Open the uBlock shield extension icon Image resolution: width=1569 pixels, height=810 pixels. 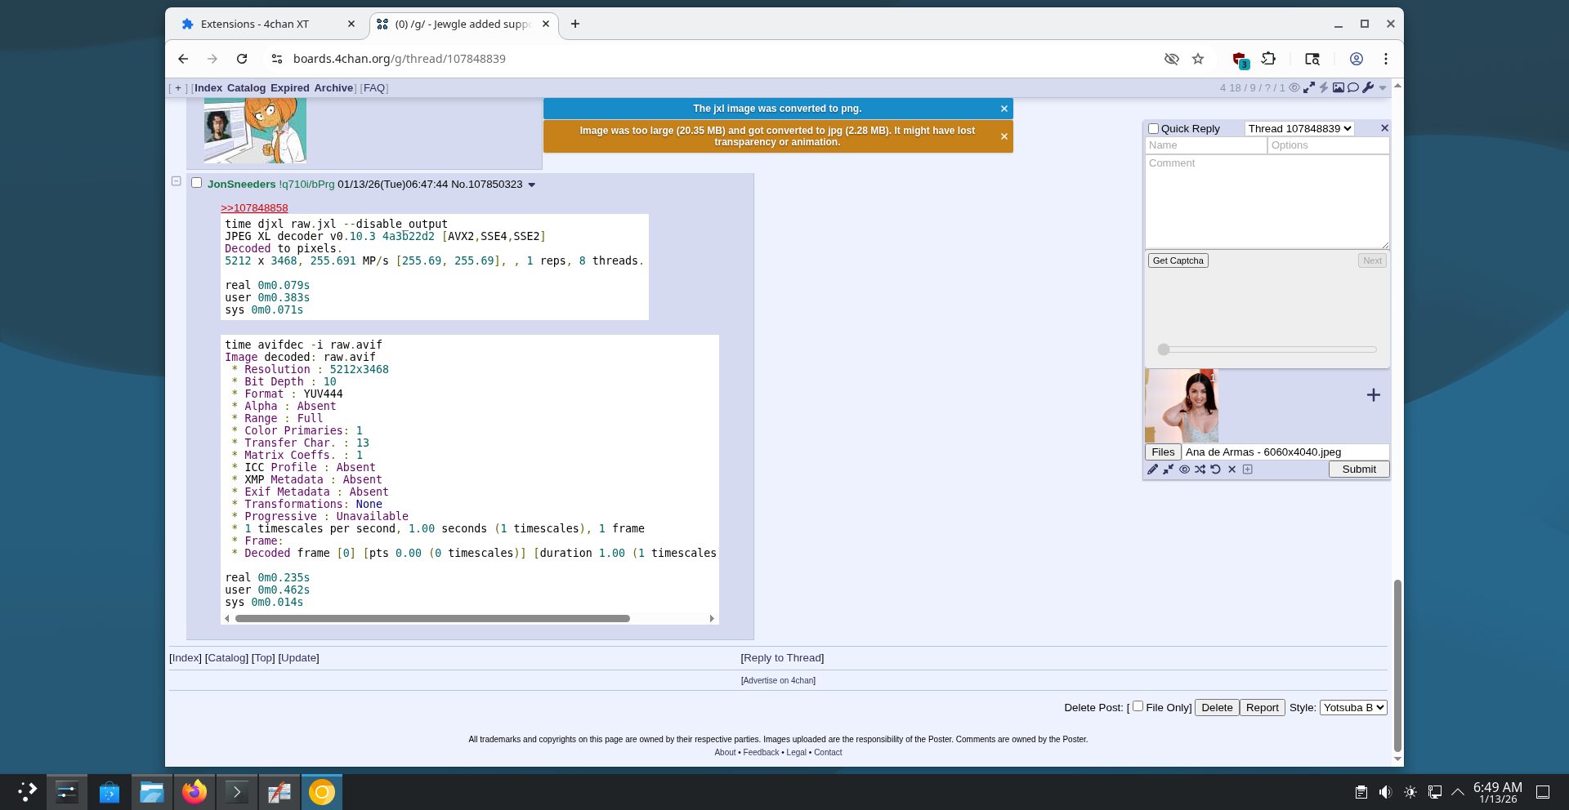pyautogui.click(x=1240, y=60)
